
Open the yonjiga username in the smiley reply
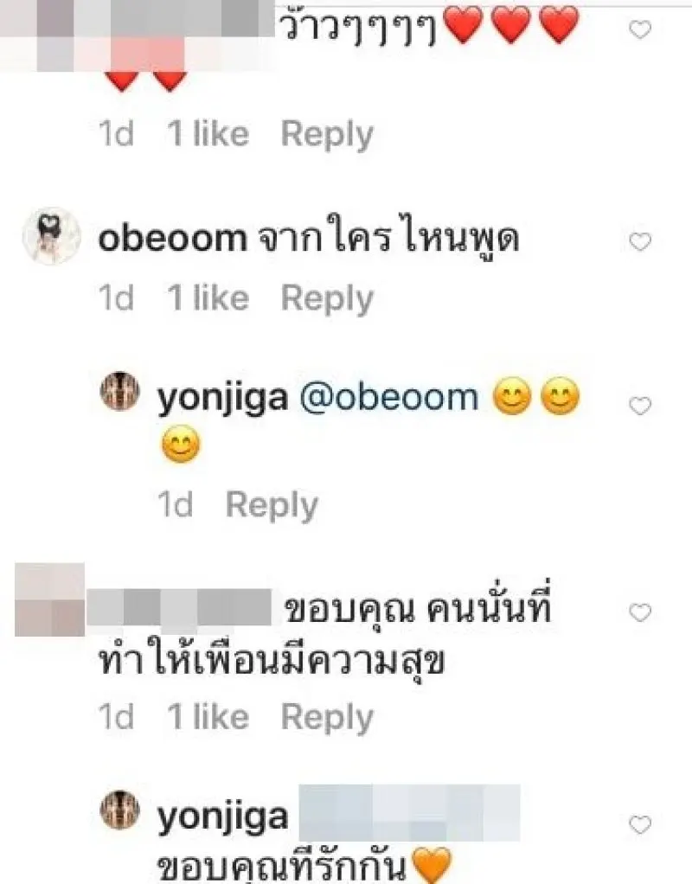click(x=223, y=399)
